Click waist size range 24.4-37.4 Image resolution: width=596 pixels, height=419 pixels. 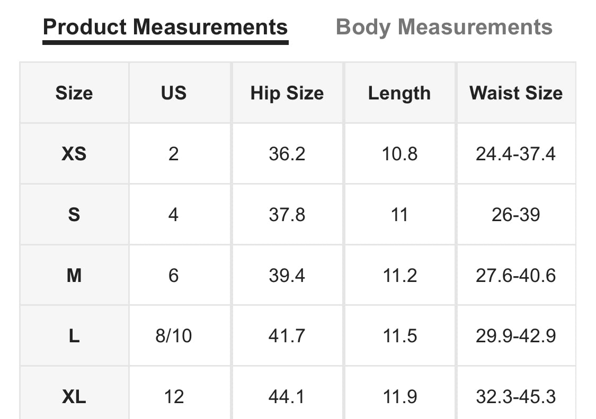click(516, 154)
